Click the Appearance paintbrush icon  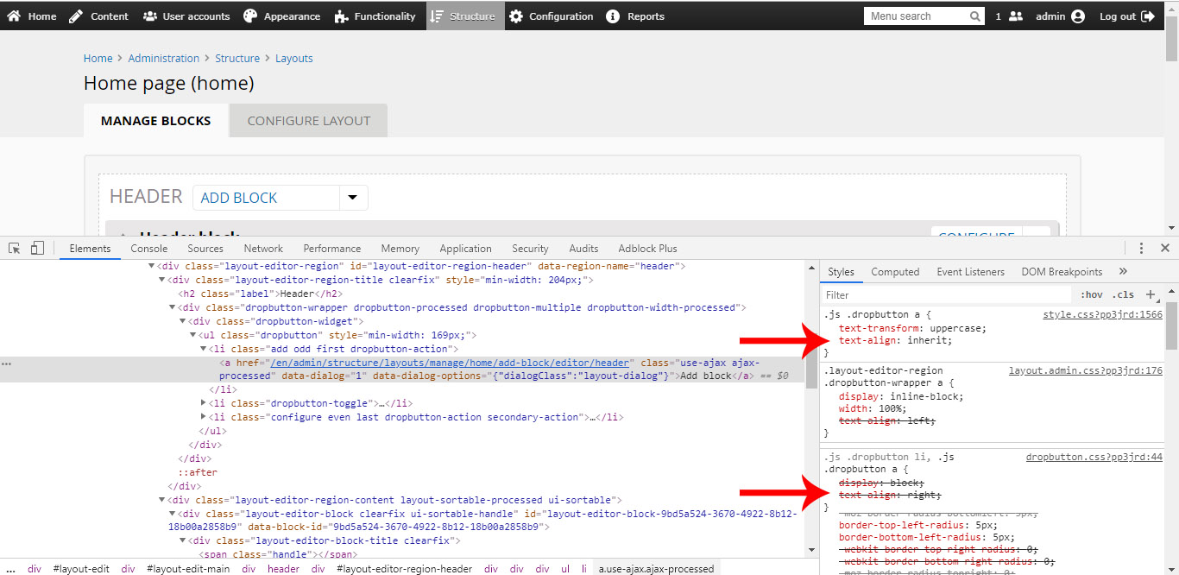pyautogui.click(x=250, y=16)
